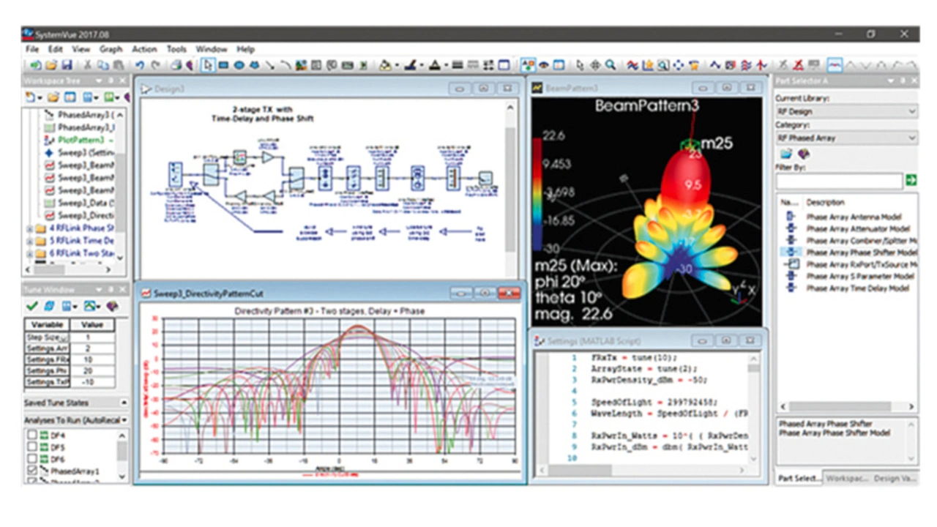Open the Tools menu
The width and height of the screenshot is (937, 527).
176,49
